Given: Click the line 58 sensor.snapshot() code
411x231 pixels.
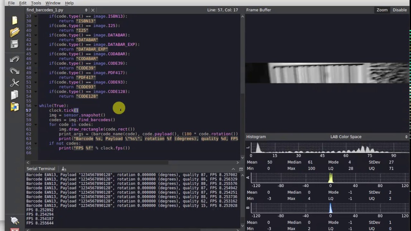Looking at the screenshot, I should coord(77,115).
